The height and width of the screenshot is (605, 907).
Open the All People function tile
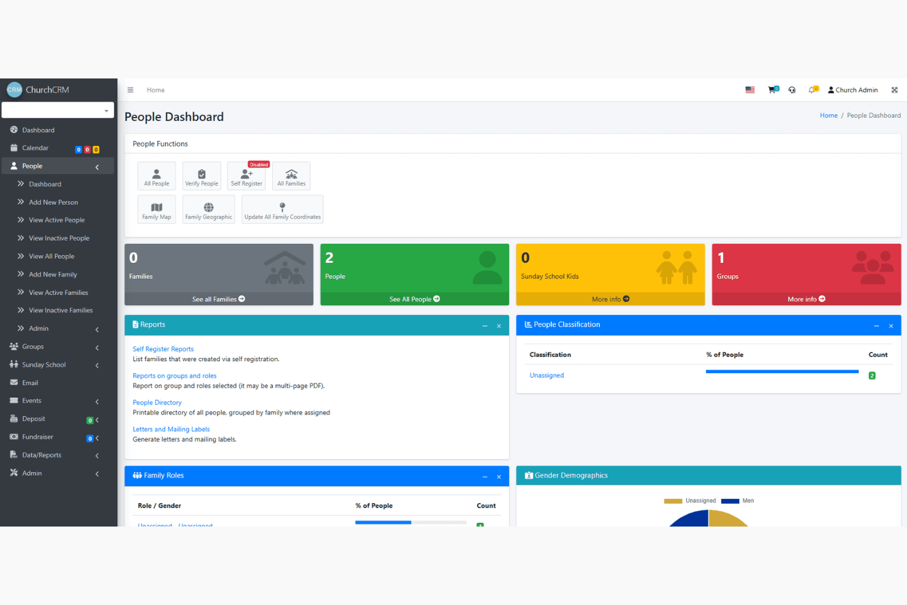point(156,176)
